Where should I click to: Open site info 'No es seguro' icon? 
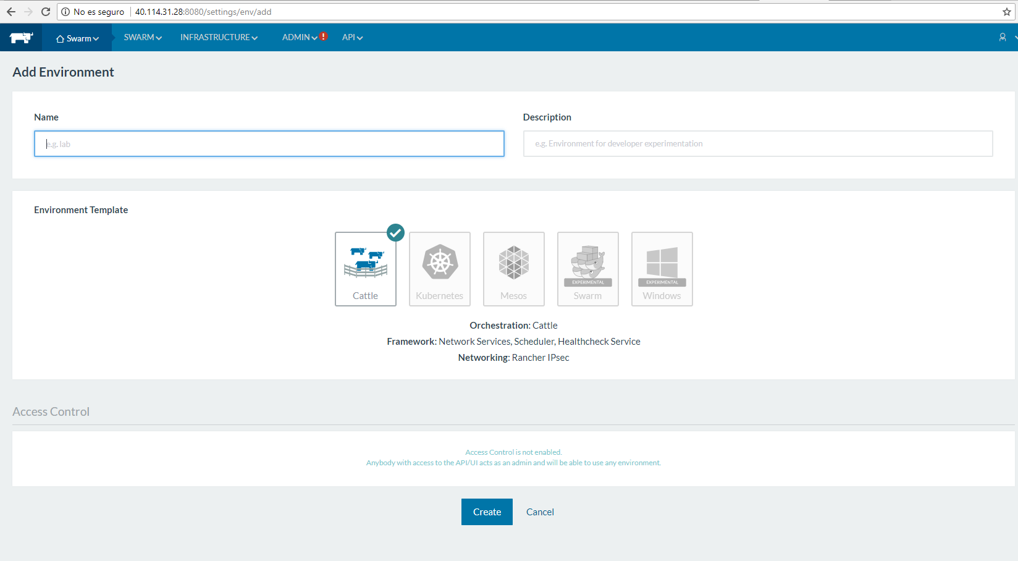pyautogui.click(x=65, y=12)
